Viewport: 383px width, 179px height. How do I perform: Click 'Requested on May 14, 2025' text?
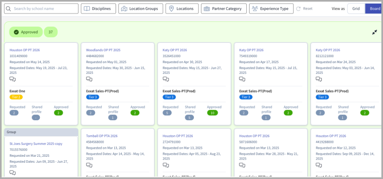30,62
